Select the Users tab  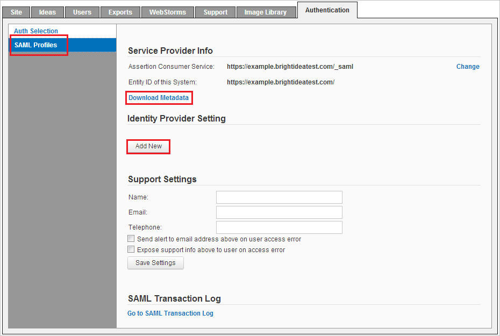pyautogui.click(x=82, y=12)
